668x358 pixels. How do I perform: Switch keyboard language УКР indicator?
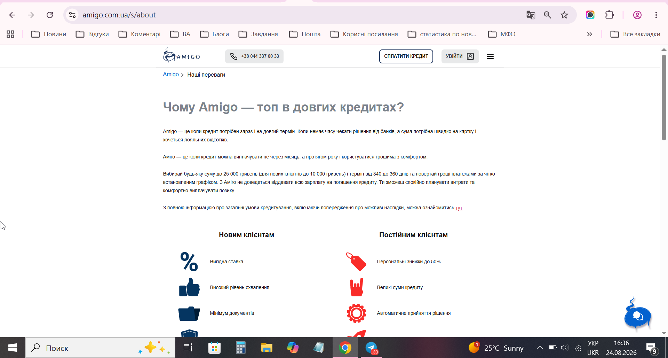[x=593, y=348]
